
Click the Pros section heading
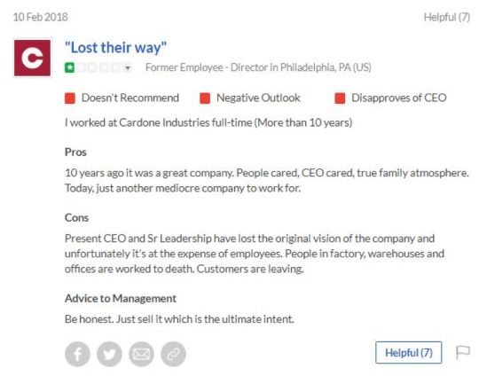point(75,153)
